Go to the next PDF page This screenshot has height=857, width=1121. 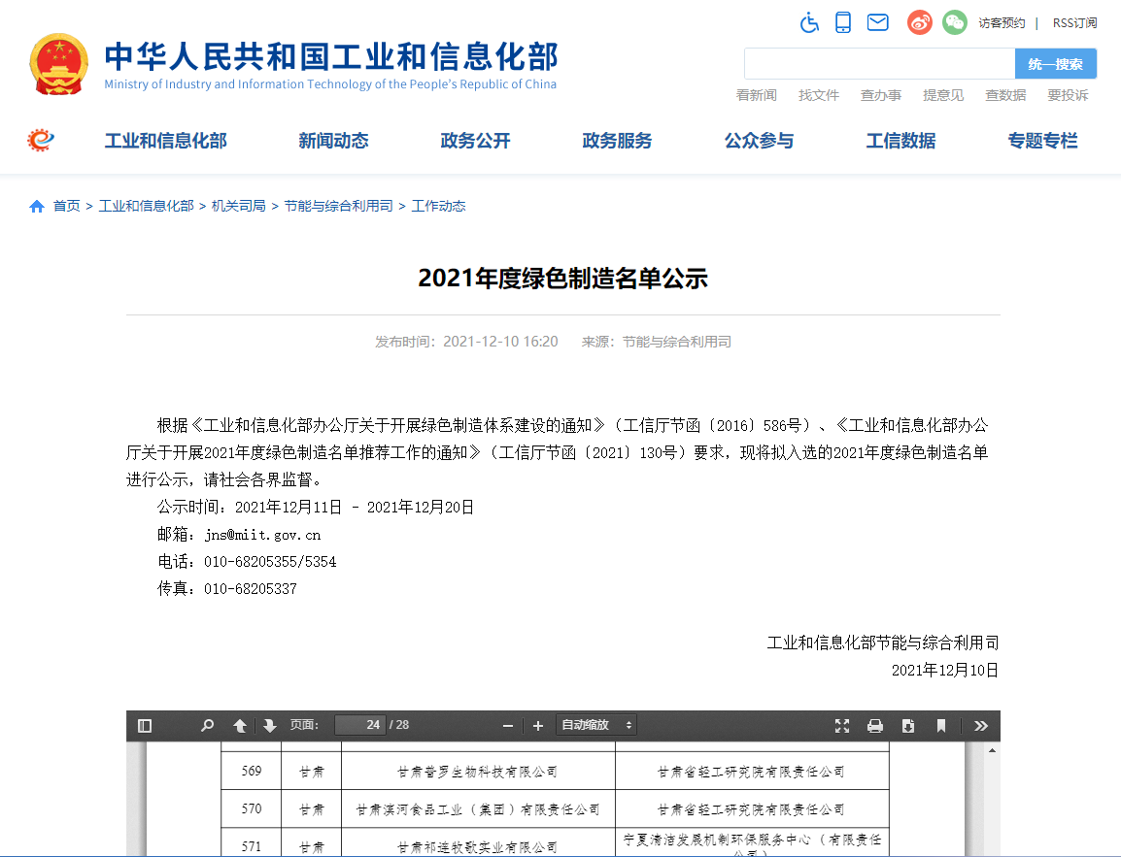tap(268, 725)
